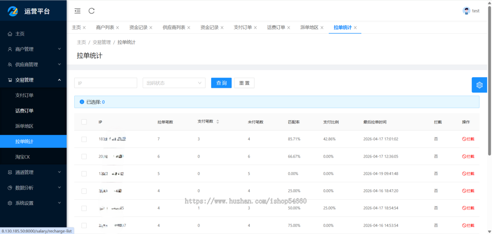Viewport: 492px width, 234px height.
Task: Tick the select-all checkbox in the table header
Action: click(x=84, y=122)
